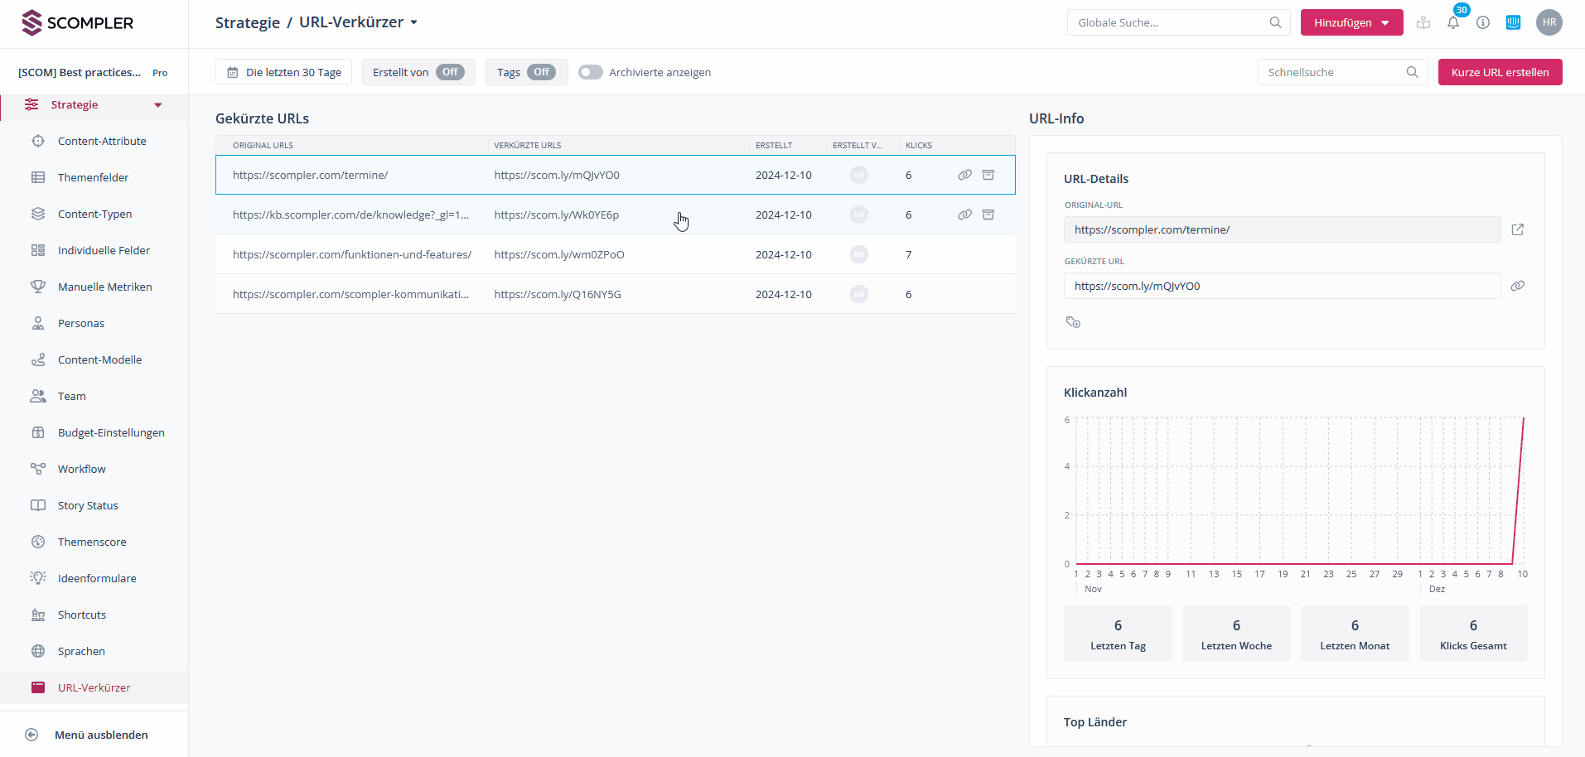1585x757 pixels.
Task: Open the Hinzufügen dropdown
Action: point(1351,22)
